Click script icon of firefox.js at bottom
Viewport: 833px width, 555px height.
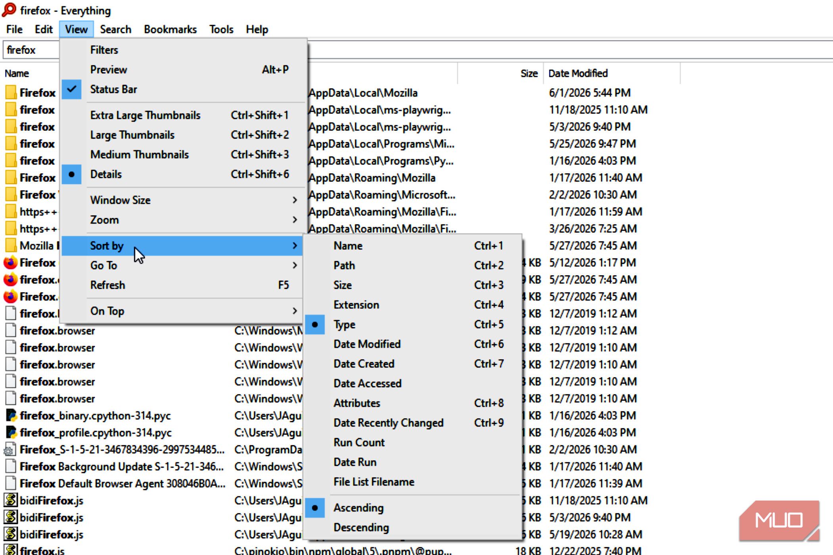(x=11, y=550)
